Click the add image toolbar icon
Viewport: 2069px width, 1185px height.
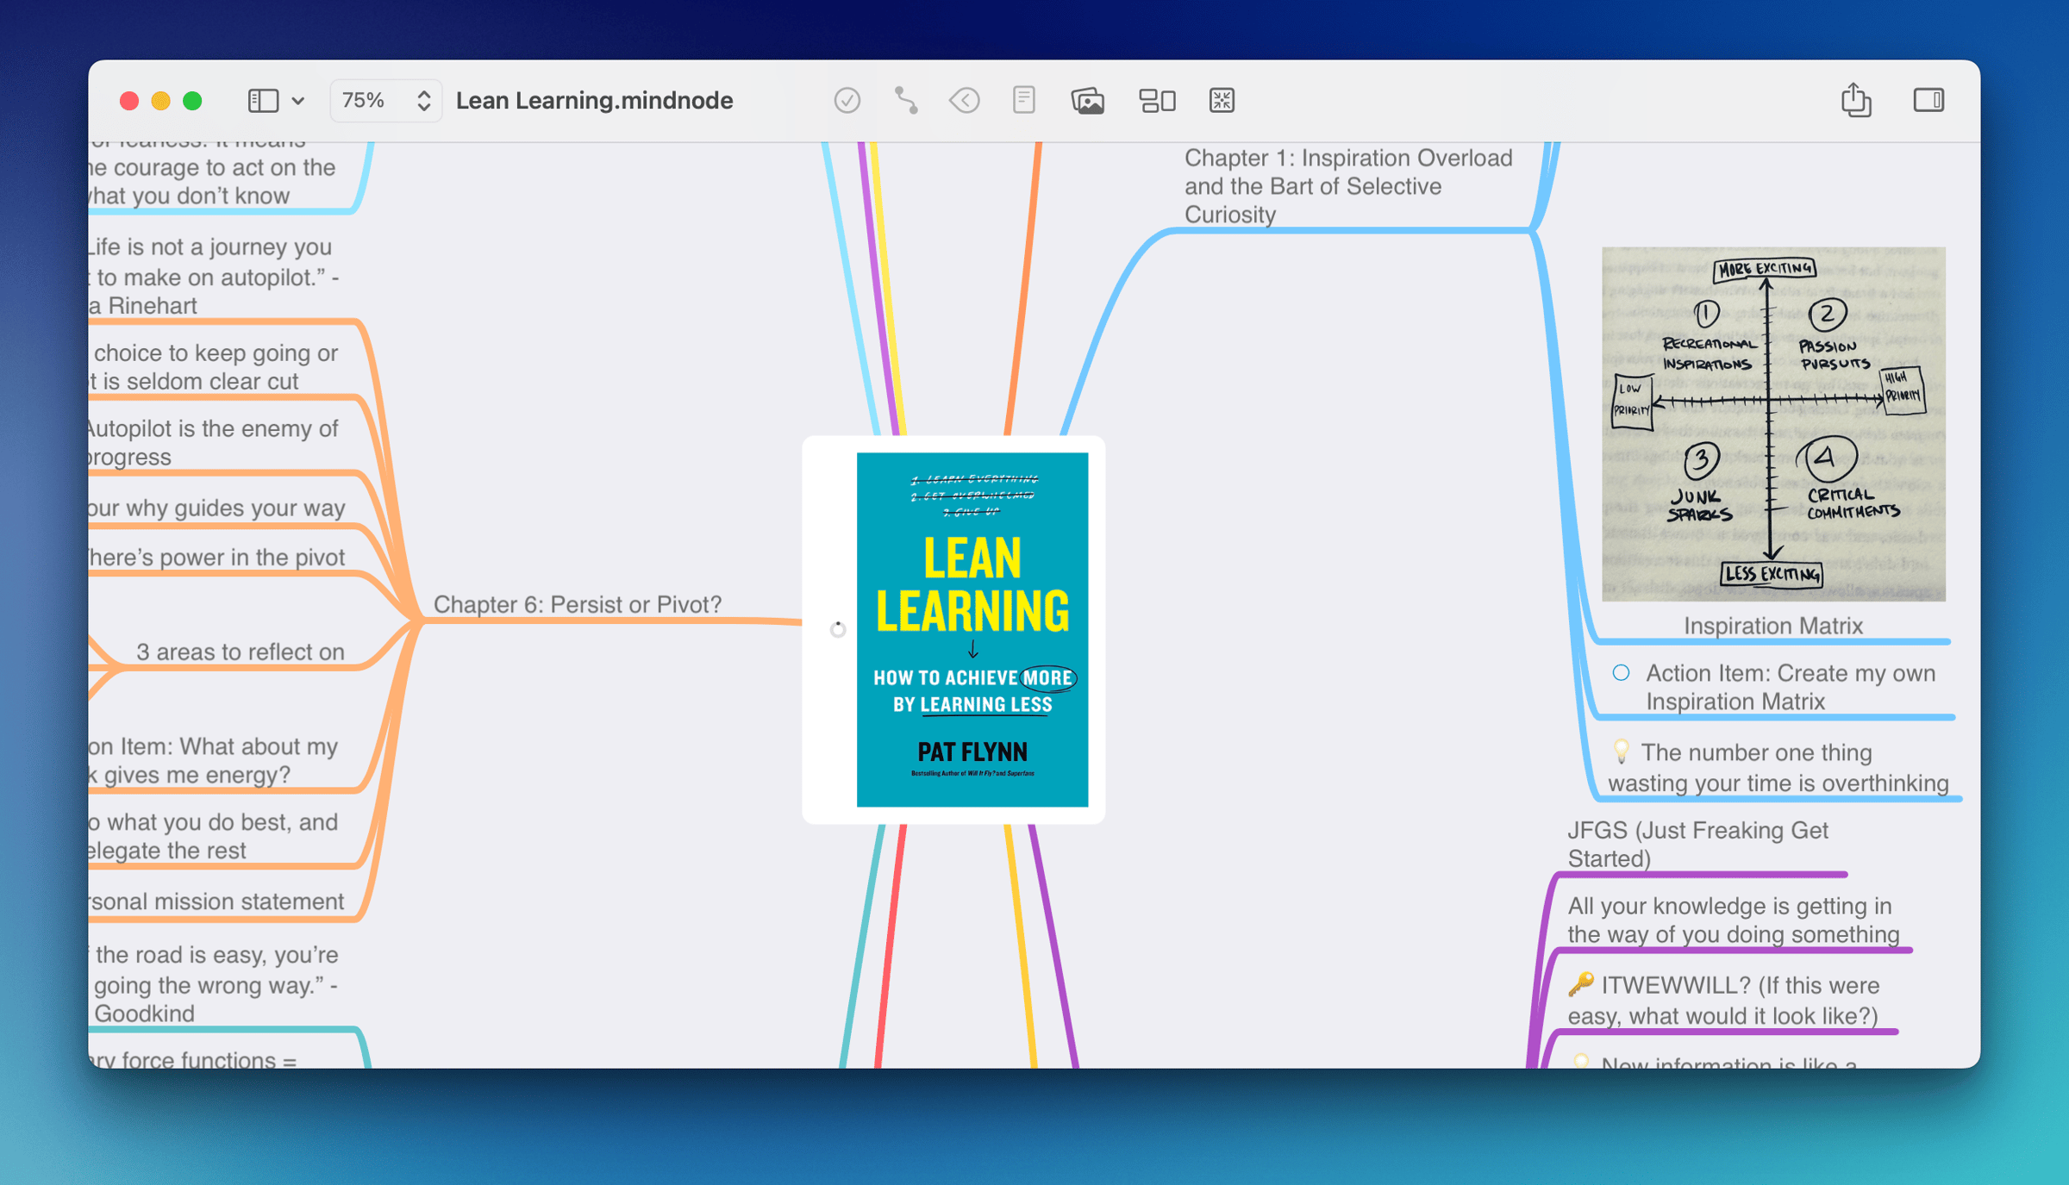tap(1087, 101)
